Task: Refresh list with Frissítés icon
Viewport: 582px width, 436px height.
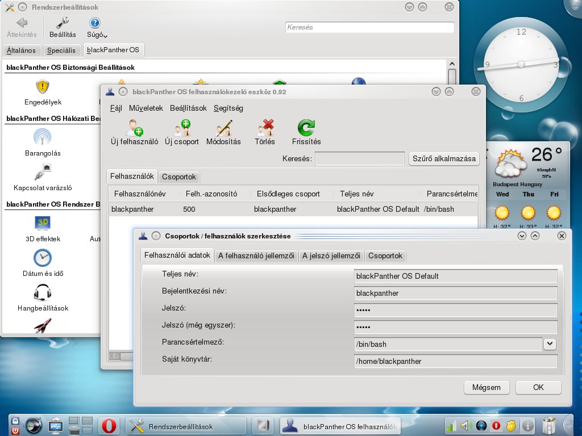Action: tap(306, 128)
